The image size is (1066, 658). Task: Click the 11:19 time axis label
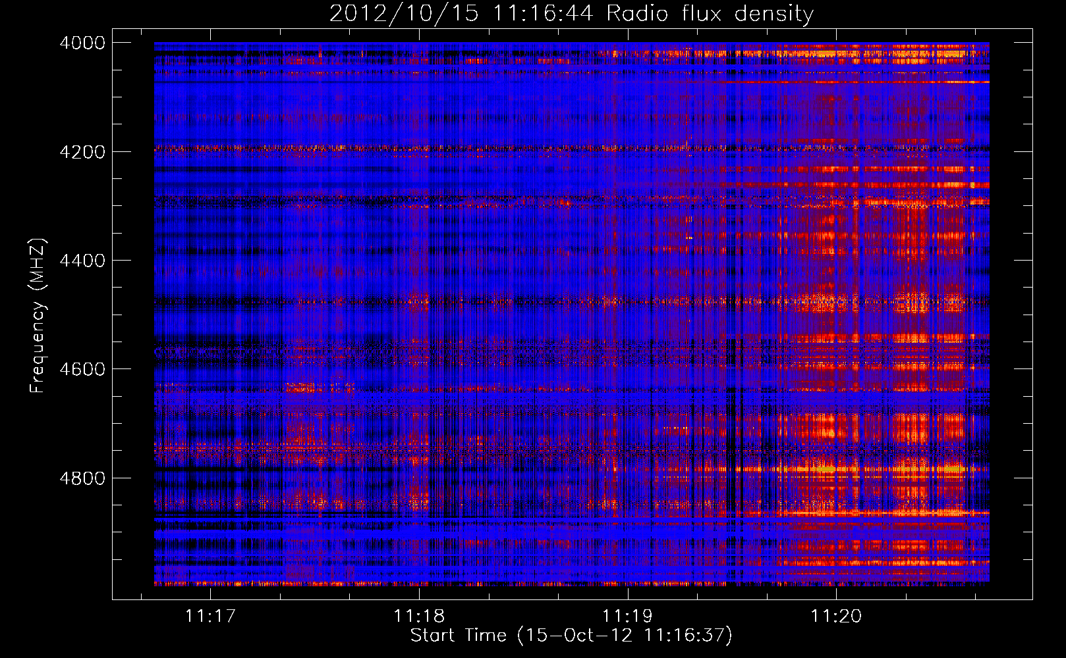coord(627,616)
